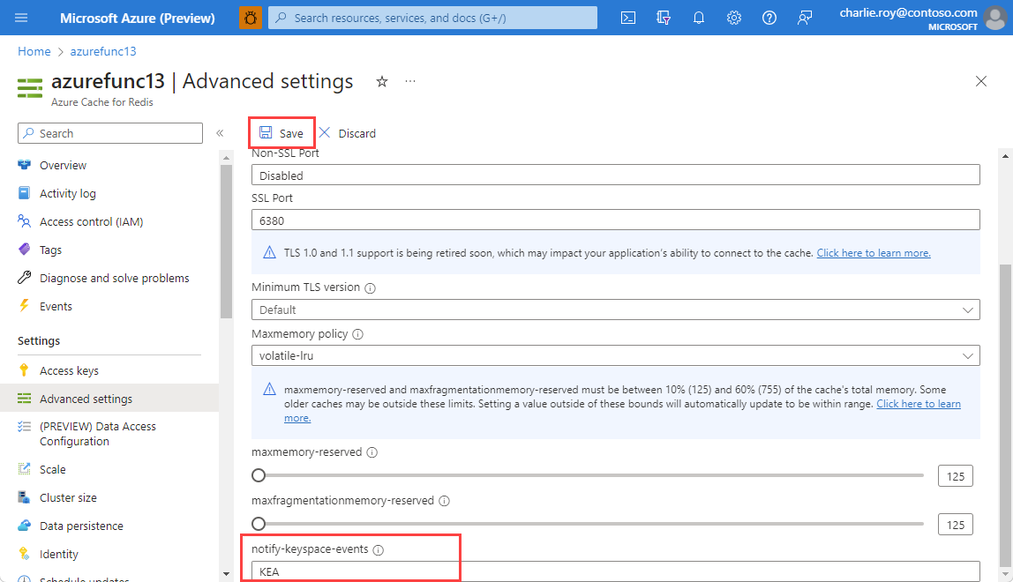
Task: Open the ellipsis menu next to Advanced settings
Action: coord(409,81)
